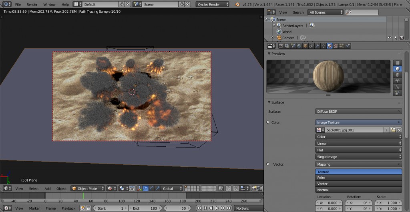
Task: Toggle fake user F for Sable005.jpg.001
Action: 387,130
